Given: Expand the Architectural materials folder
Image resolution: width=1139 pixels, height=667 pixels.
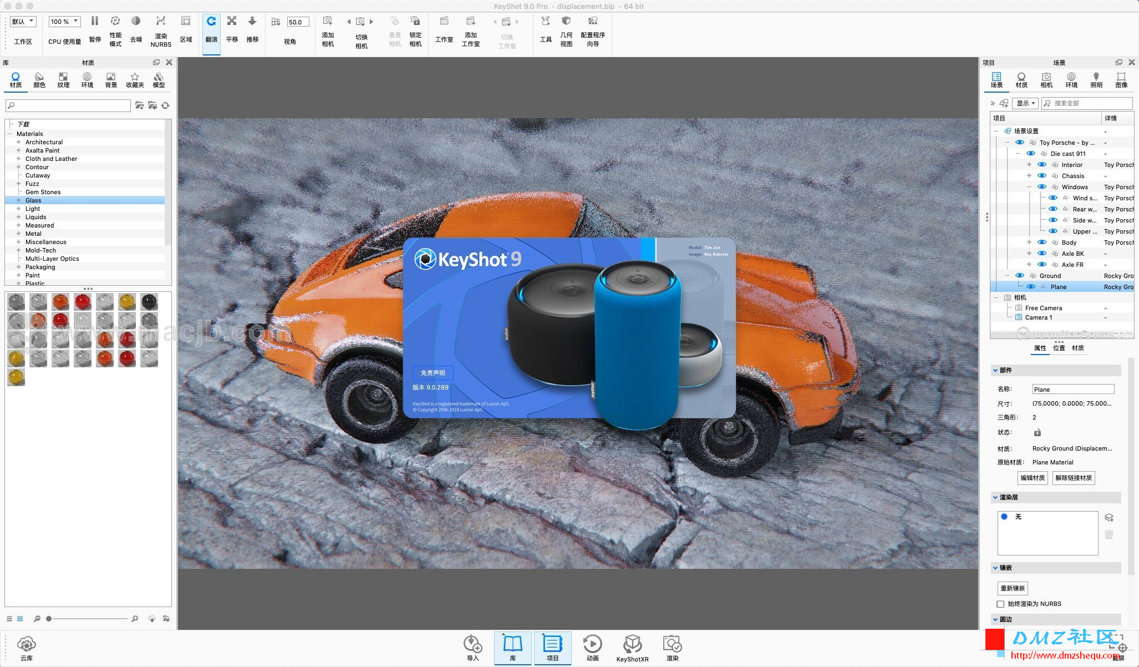Looking at the screenshot, I should tap(18, 142).
